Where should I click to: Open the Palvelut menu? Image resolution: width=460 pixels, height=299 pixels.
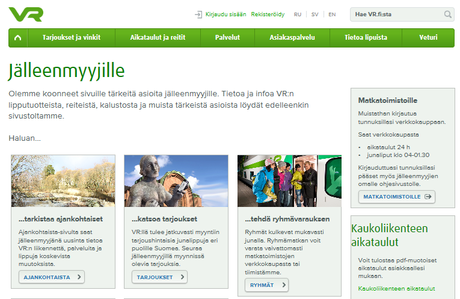coord(227,37)
